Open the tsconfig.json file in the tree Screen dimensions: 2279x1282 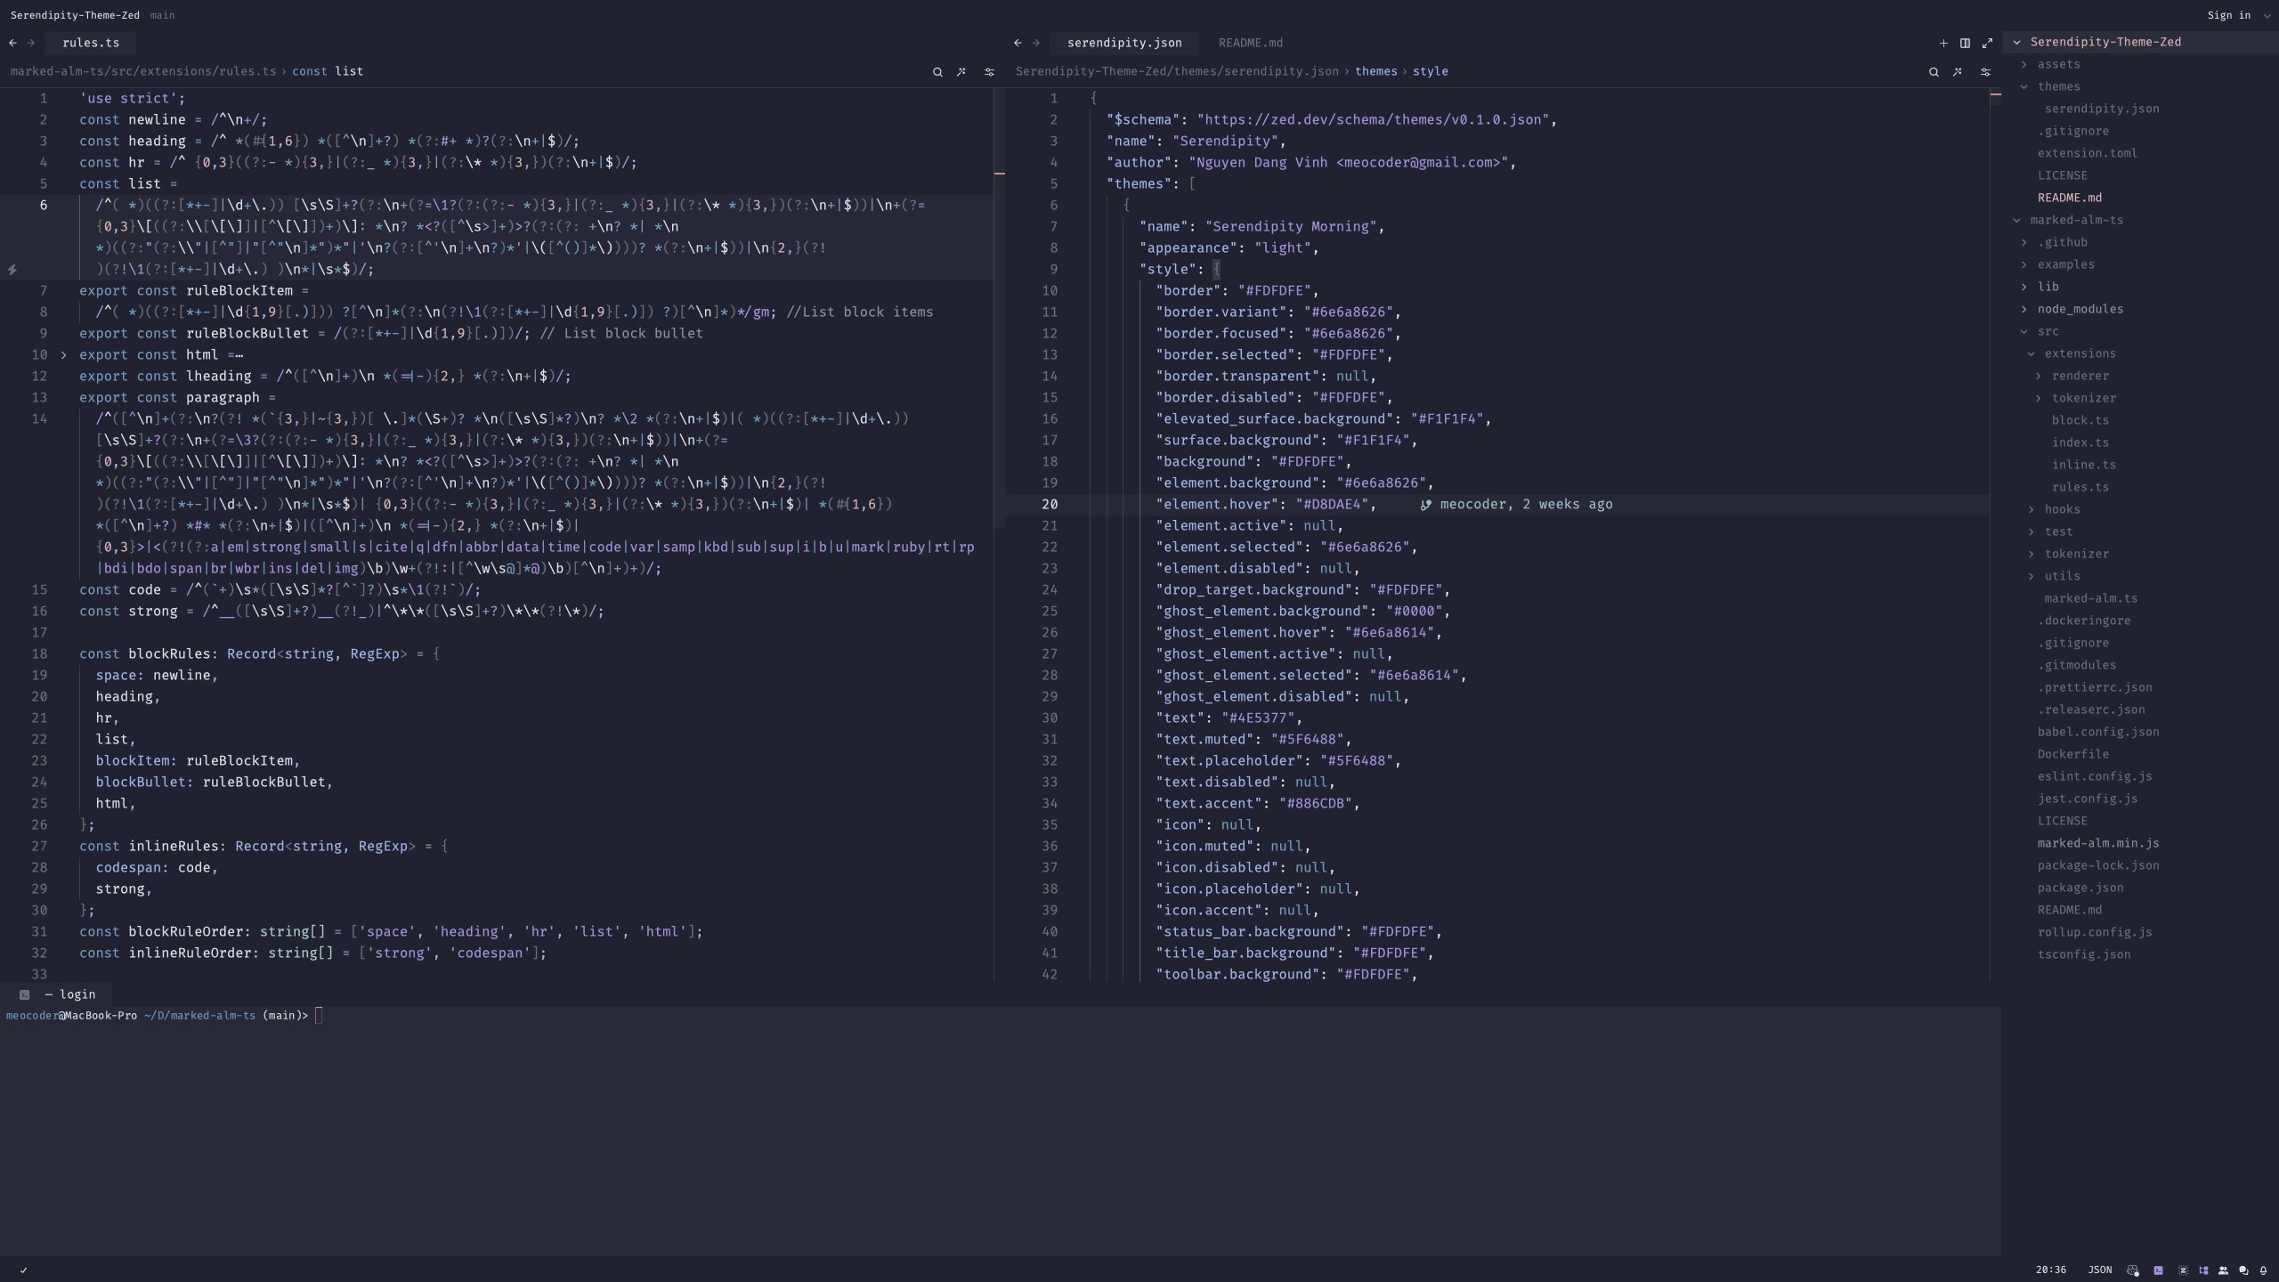point(2083,954)
